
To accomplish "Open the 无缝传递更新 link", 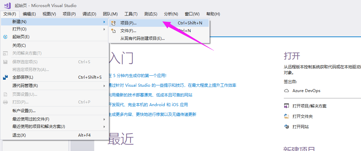I will [152, 114].
